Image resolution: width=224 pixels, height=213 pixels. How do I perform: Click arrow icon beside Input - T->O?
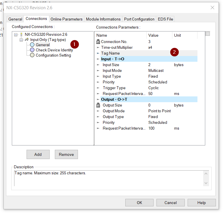click(98, 59)
